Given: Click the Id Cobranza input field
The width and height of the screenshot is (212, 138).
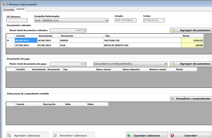Looking at the screenshot, I should click(x=17, y=20).
